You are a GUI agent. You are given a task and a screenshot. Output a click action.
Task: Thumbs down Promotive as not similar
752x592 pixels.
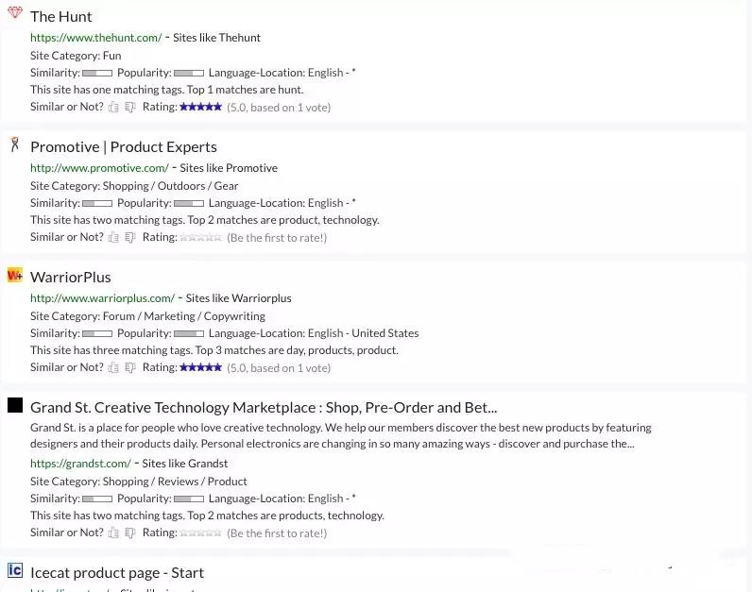(130, 237)
